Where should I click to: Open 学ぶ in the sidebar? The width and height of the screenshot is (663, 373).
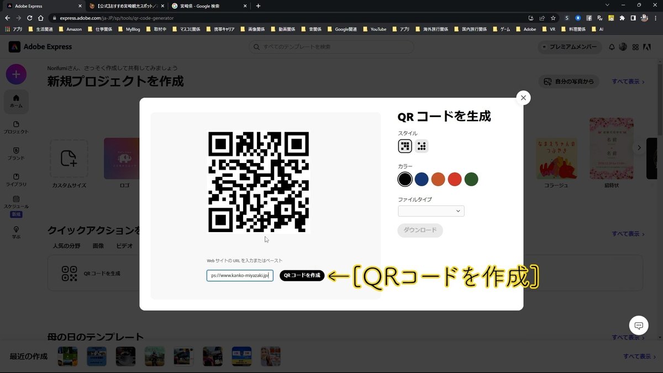(16, 232)
